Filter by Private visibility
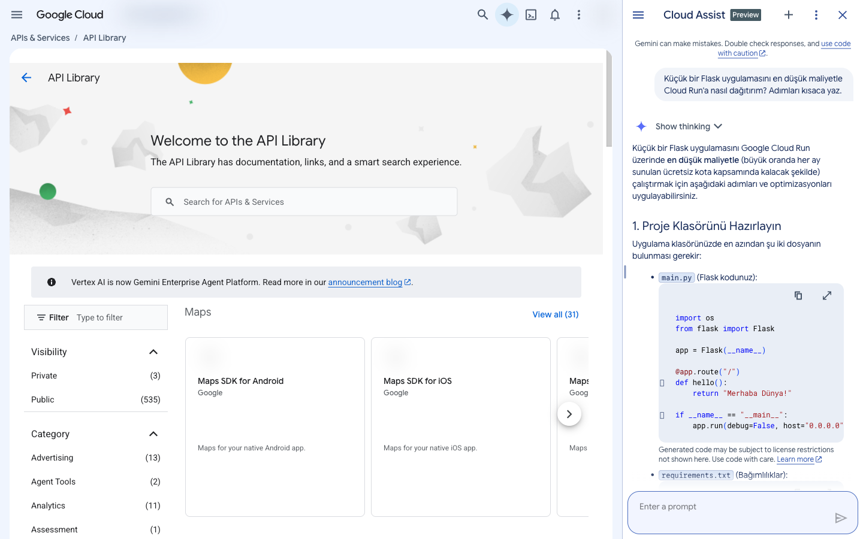The image size is (863, 539). click(96, 376)
